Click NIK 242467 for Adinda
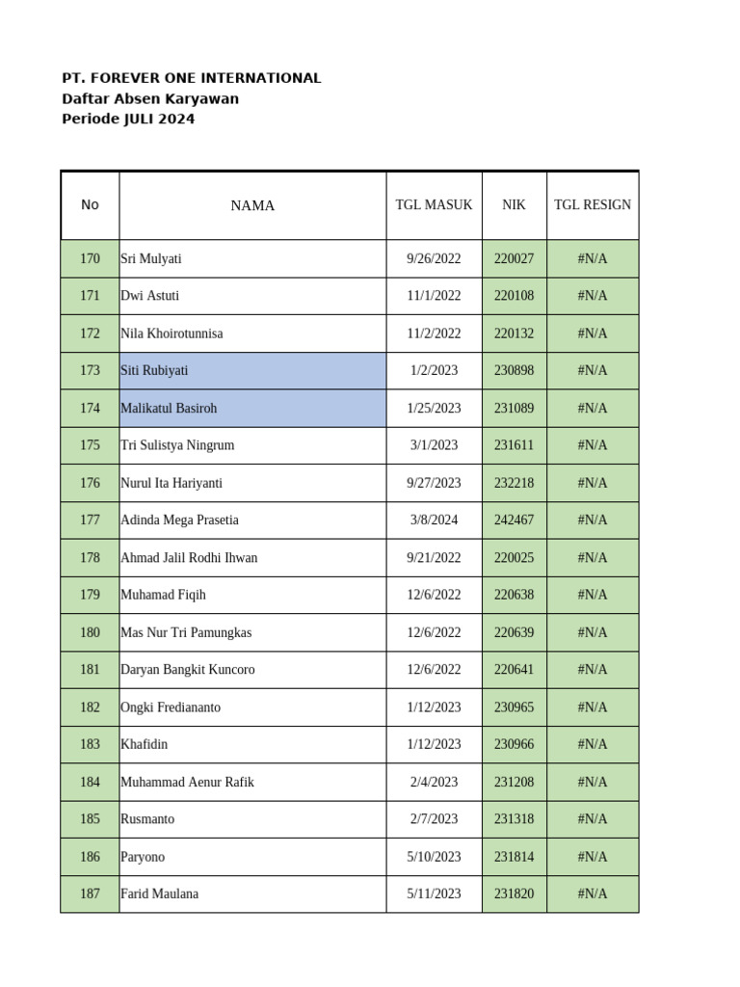 pyautogui.click(x=514, y=520)
